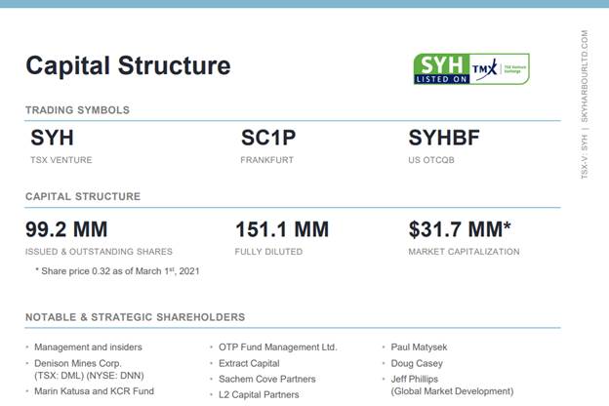Click the share price footnote text
Screen dimensions: 609x406
(x=116, y=269)
